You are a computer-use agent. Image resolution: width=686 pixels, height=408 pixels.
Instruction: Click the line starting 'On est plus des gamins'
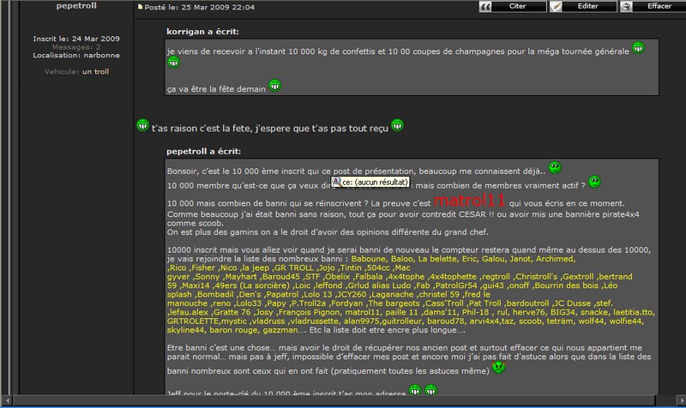point(328,232)
